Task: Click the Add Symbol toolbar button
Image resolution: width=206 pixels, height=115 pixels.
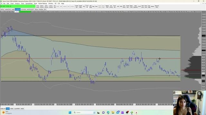Action: tap(136, 6)
